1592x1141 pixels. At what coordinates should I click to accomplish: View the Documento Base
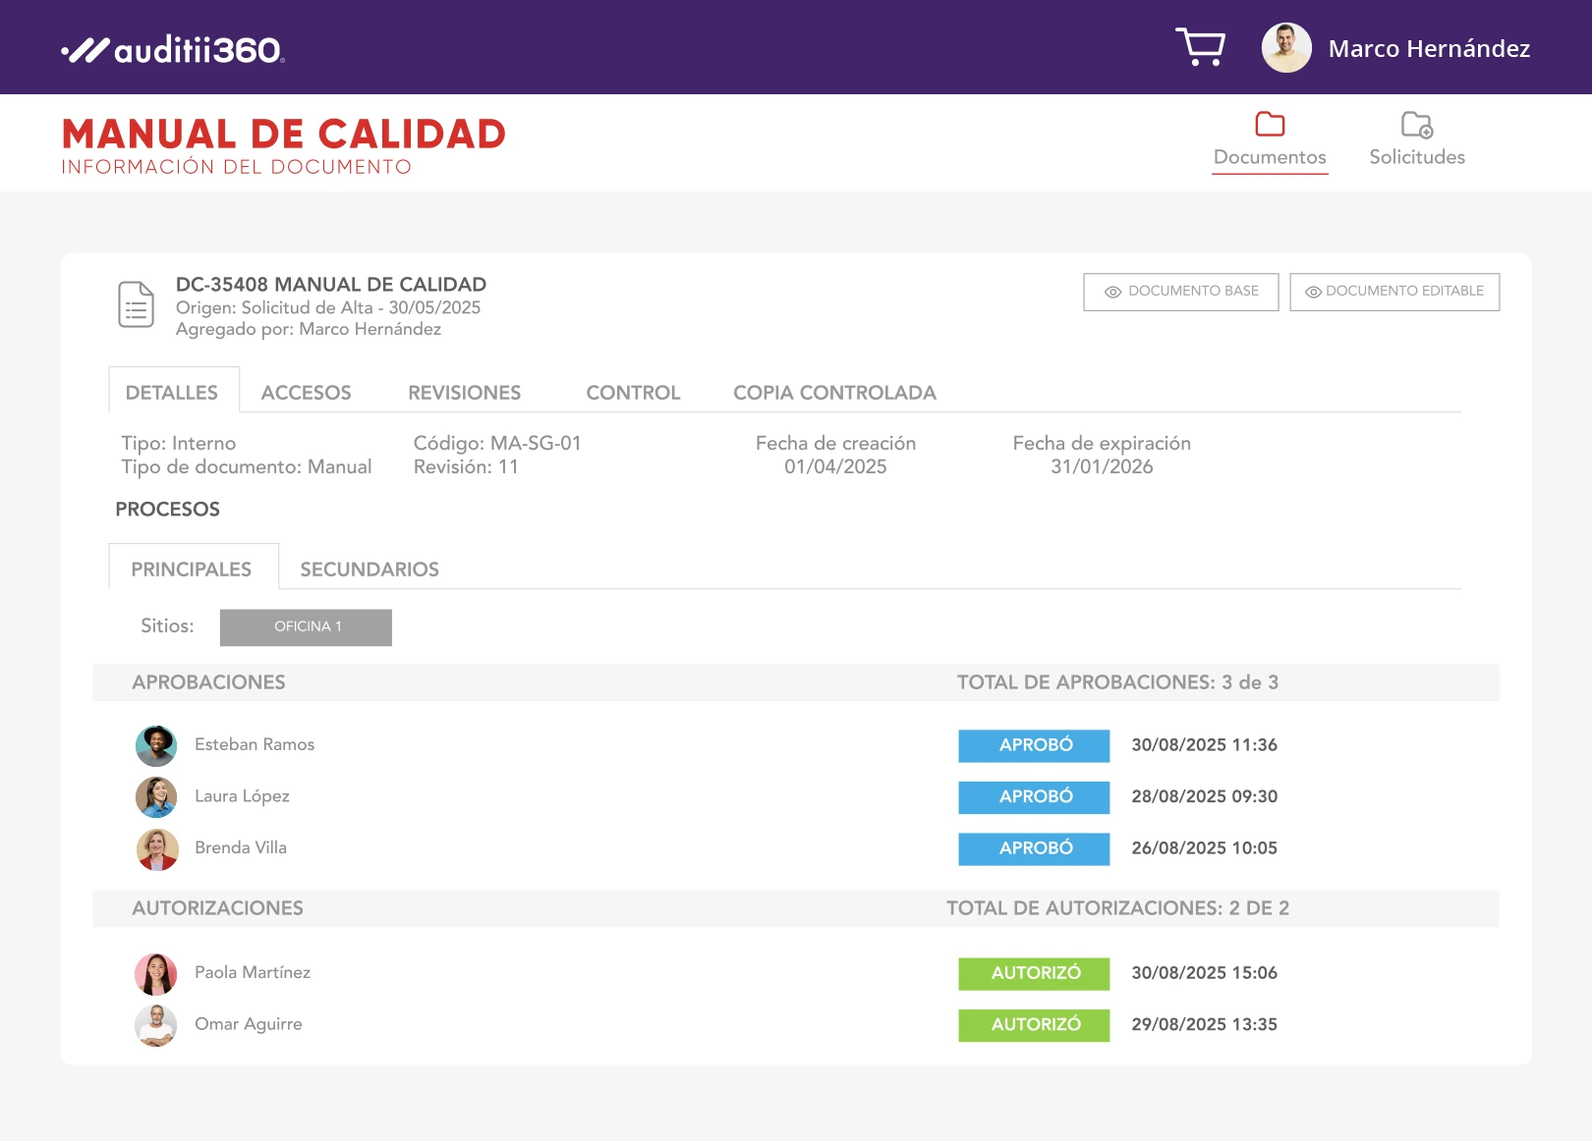pyautogui.click(x=1180, y=292)
